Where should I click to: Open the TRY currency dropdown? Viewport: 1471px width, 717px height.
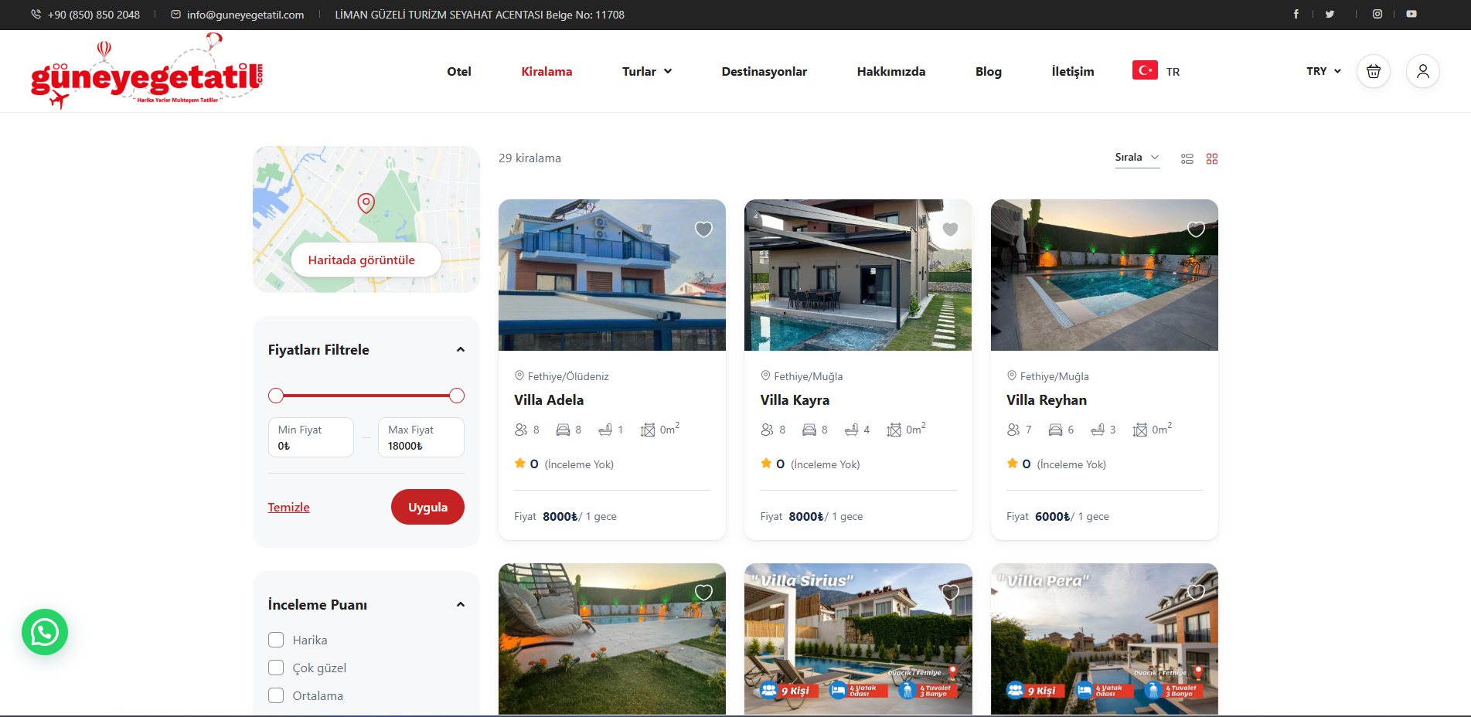click(x=1323, y=71)
